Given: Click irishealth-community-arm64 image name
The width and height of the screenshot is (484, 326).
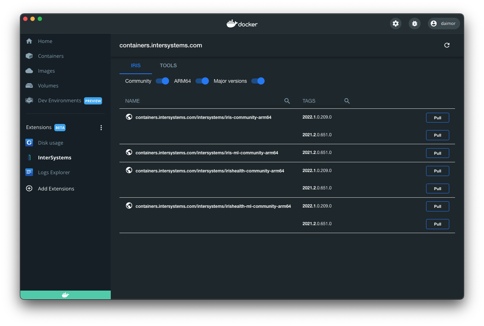Looking at the screenshot, I should [x=210, y=171].
